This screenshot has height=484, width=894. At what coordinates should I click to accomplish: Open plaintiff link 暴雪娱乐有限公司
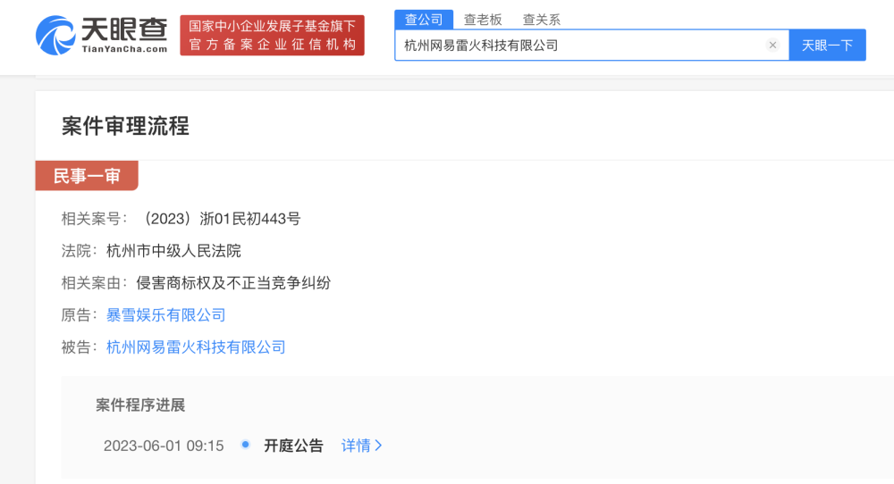tap(166, 315)
